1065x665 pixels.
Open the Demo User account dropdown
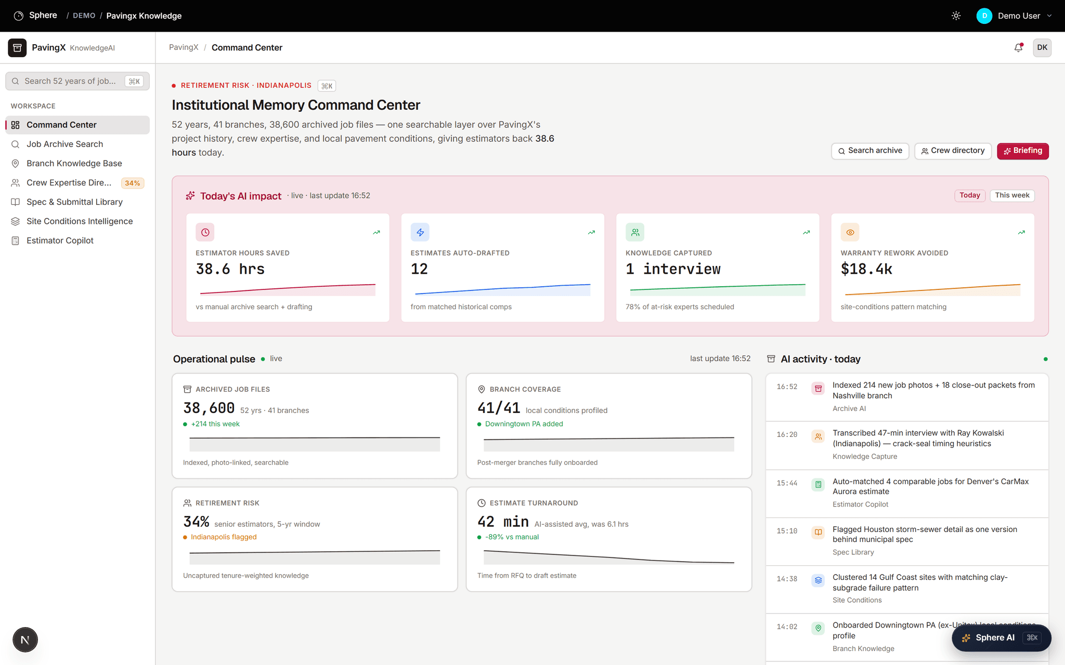(x=1015, y=16)
